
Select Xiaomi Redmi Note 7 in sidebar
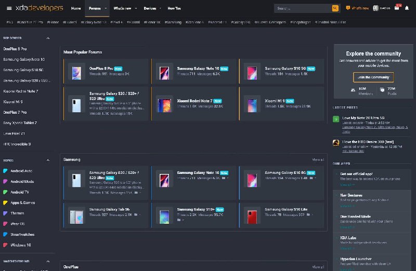pyautogui.click(x=20, y=91)
